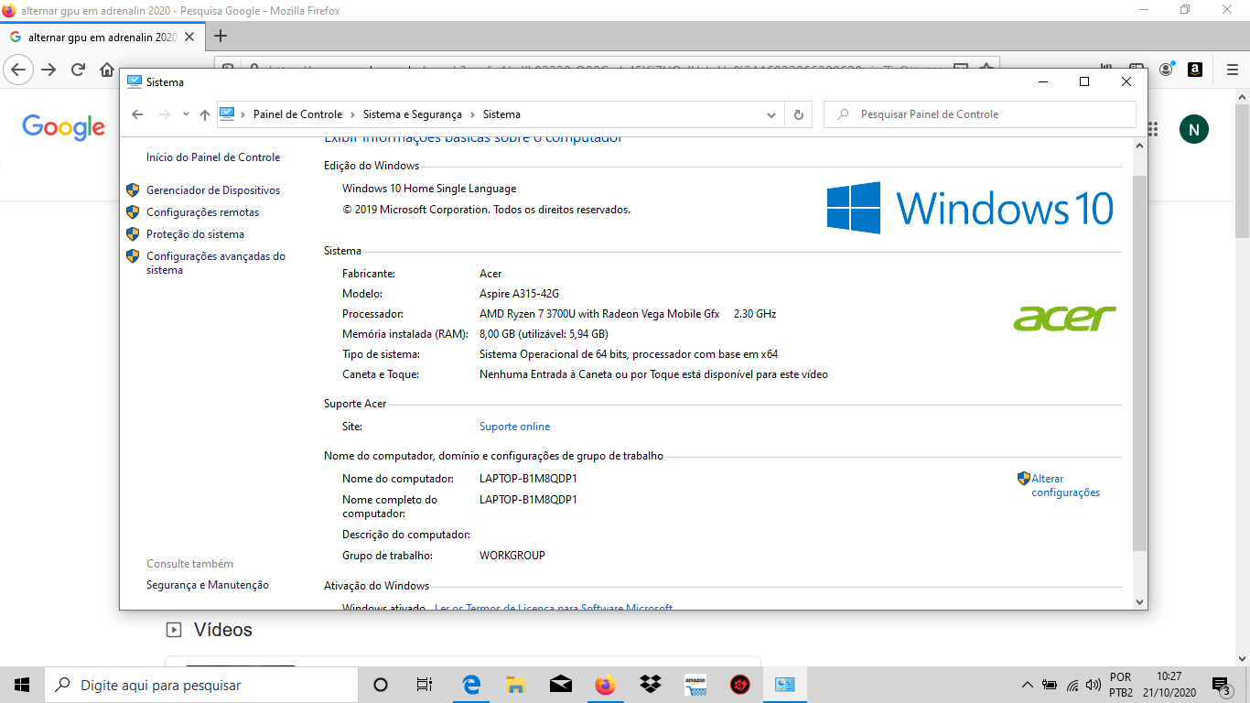Click Control Panel Sistema taskbar icon

pos(785,685)
